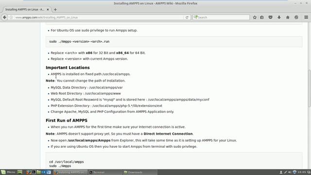Screen dimensions: 311x175
Task: Click the 'sudo ./Ampps' code line
Action: pyautogui.click(x=60, y=166)
